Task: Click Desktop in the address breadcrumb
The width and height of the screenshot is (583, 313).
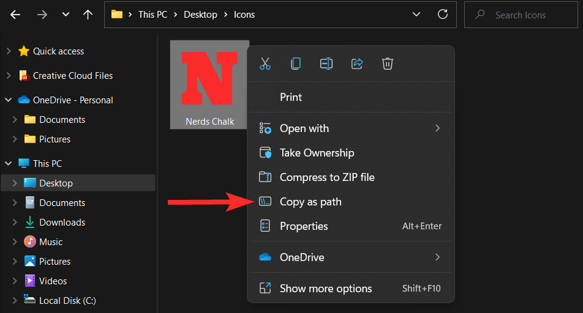Action: pyautogui.click(x=200, y=15)
